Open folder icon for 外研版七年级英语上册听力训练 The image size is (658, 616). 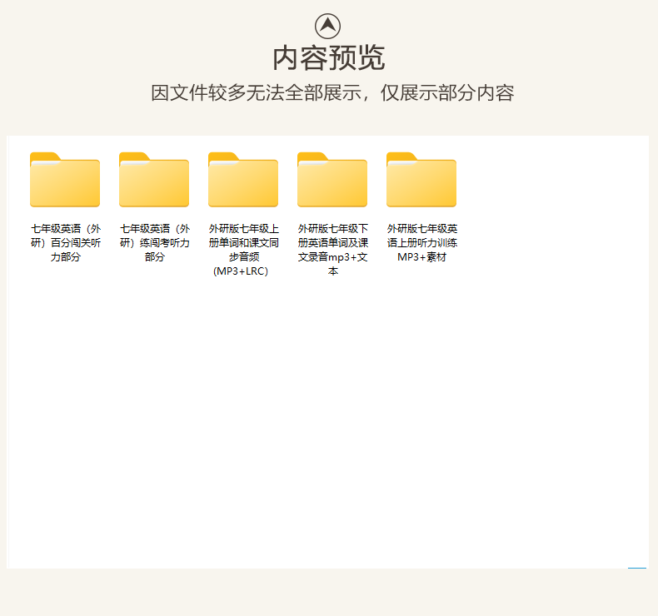(x=421, y=180)
